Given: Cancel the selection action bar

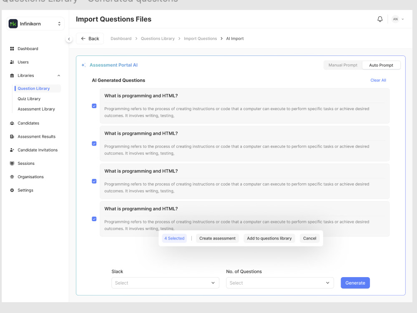Looking at the screenshot, I should tap(310, 238).
